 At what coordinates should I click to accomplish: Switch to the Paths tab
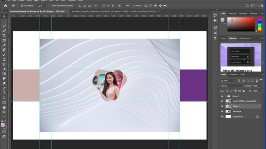243,74
